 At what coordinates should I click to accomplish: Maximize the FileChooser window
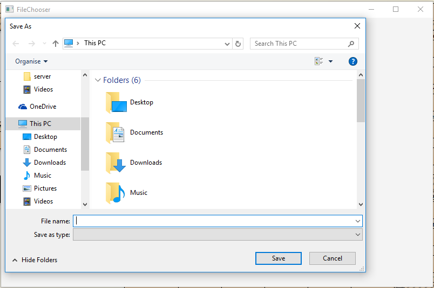[396, 9]
